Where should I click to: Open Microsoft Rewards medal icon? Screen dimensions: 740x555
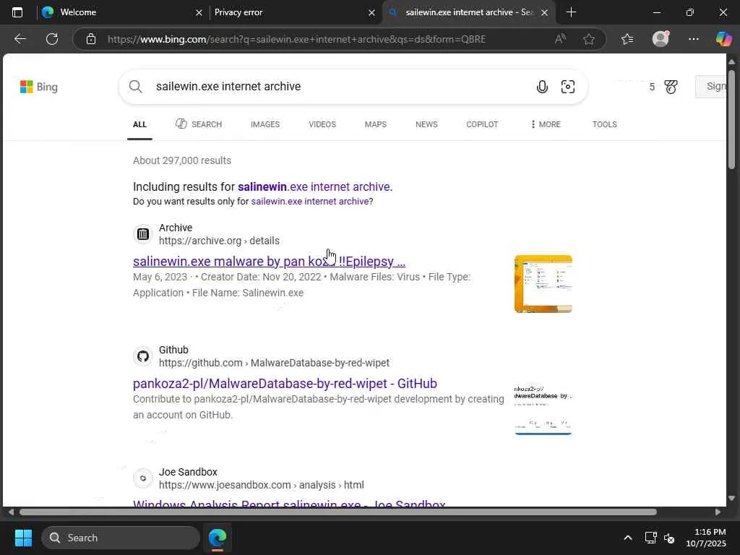click(x=671, y=87)
